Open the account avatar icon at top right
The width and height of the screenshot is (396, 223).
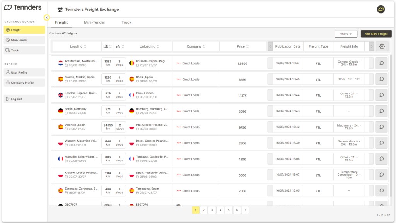381,9
